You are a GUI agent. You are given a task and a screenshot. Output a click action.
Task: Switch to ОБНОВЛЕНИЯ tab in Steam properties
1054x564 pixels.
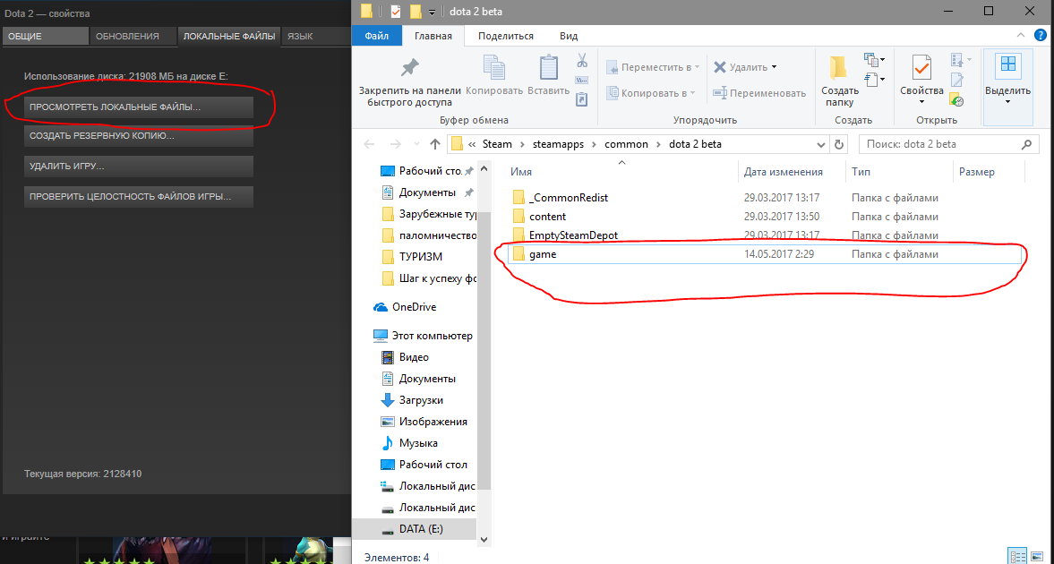tap(127, 37)
